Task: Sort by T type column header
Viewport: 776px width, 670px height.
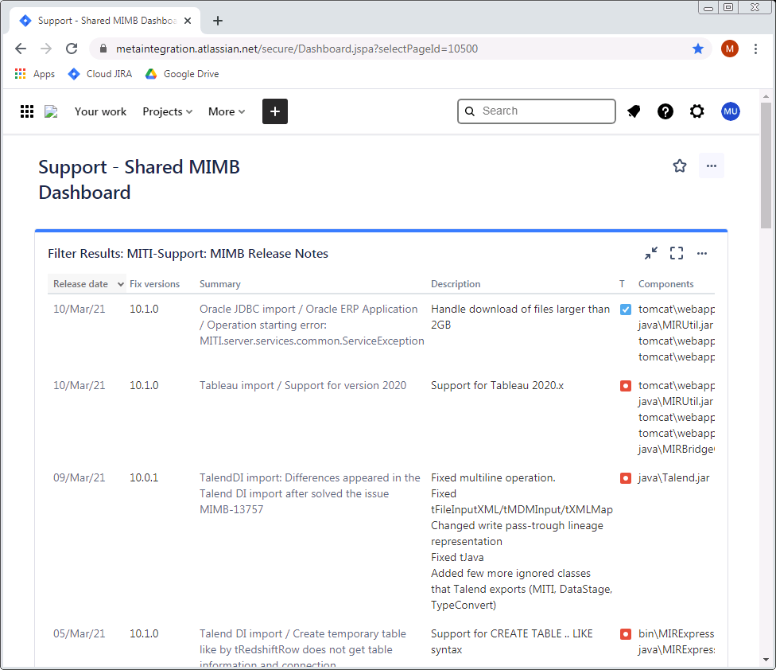Action: pos(622,284)
